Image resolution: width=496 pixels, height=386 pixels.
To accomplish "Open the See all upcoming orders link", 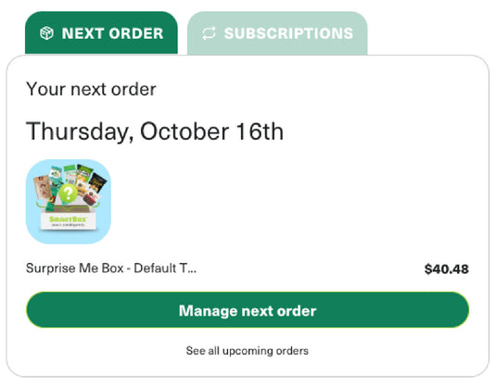I will (x=248, y=351).
